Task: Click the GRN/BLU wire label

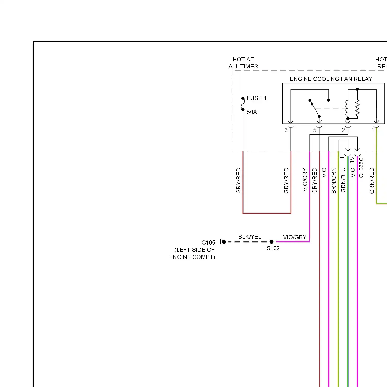Action: 343,180
